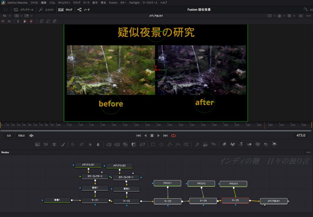Click the dual viewer layout icon
The height and width of the screenshot is (217, 313).
[x=301, y=16]
